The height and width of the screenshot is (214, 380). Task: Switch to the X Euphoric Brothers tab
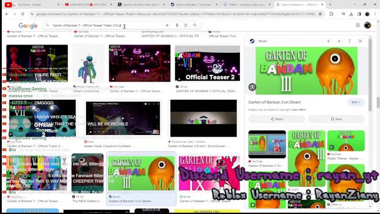coord(141,4)
